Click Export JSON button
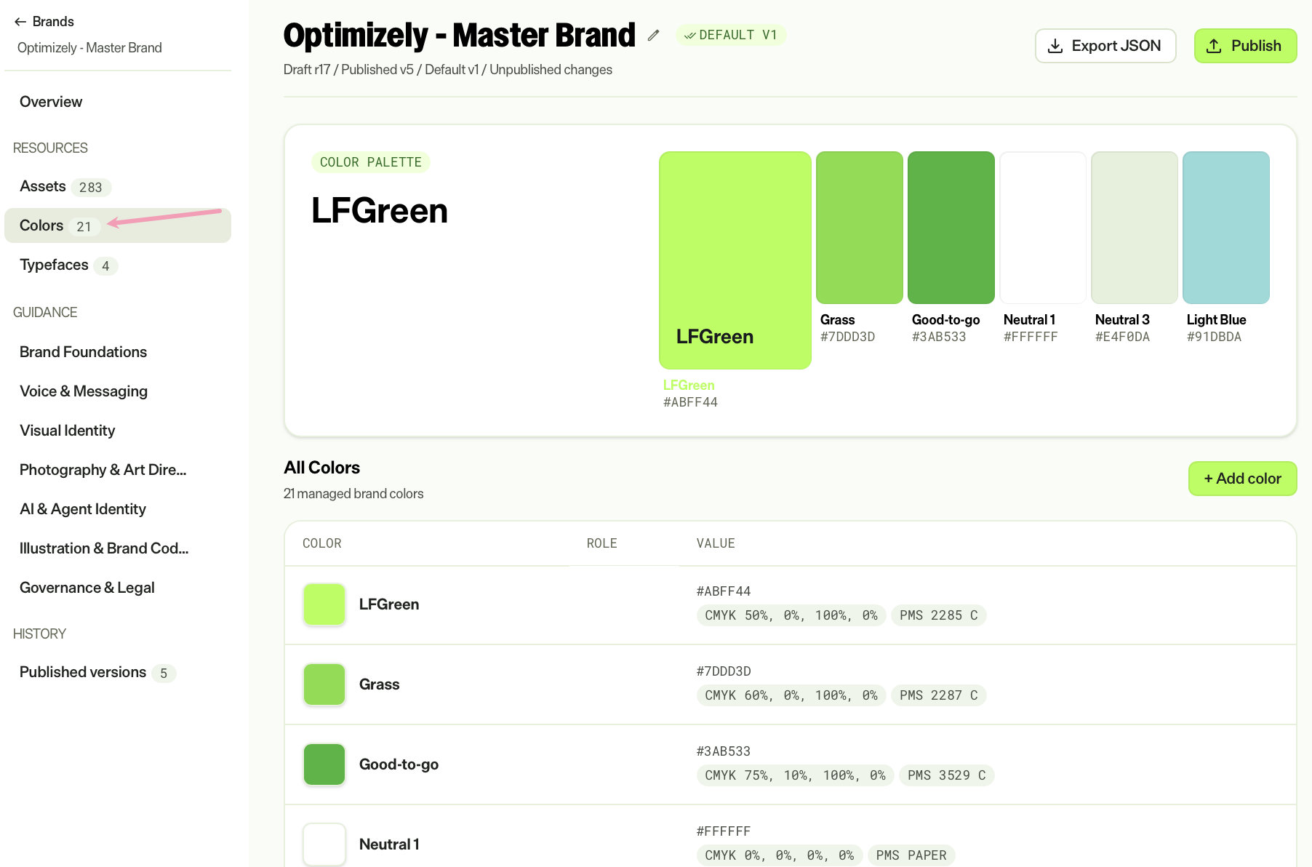Image resolution: width=1312 pixels, height=867 pixels. [x=1105, y=46]
